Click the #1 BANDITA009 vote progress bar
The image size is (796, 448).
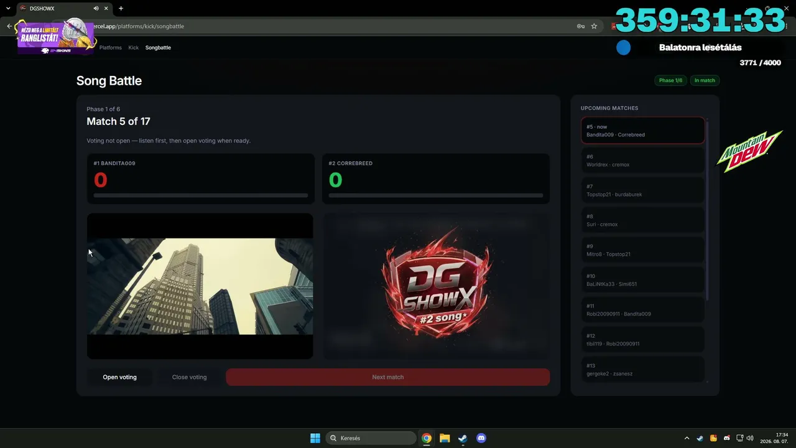pyautogui.click(x=201, y=195)
